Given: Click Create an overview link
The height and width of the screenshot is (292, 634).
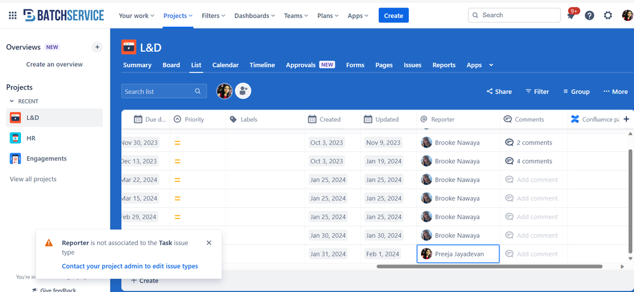Looking at the screenshot, I should (54, 64).
